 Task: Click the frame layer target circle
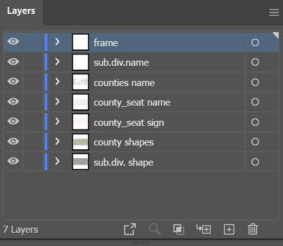pos(255,42)
